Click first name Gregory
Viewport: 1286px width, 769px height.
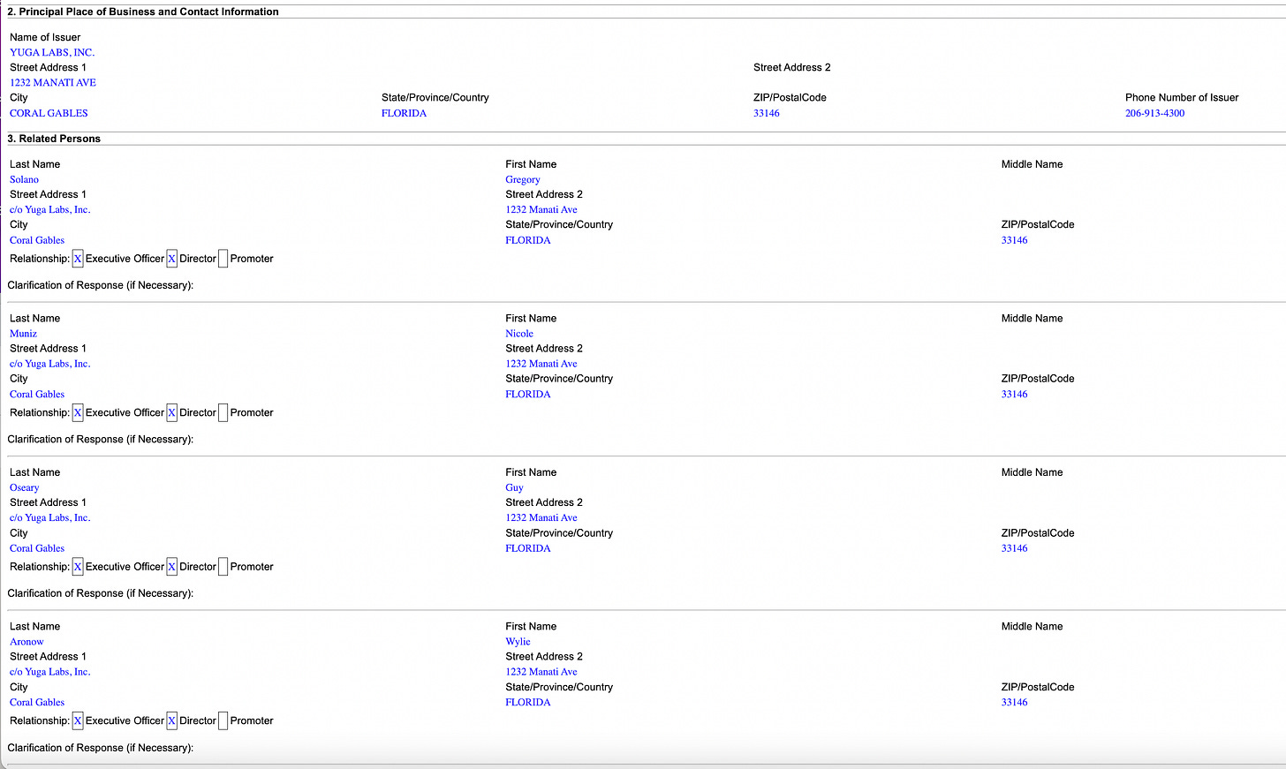[523, 179]
